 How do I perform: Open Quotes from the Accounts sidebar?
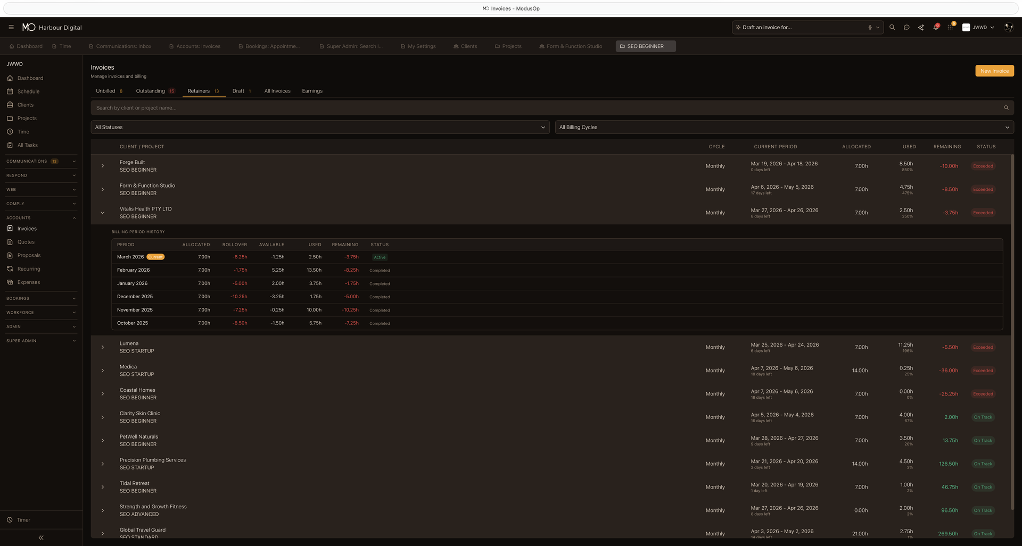pos(26,242)
